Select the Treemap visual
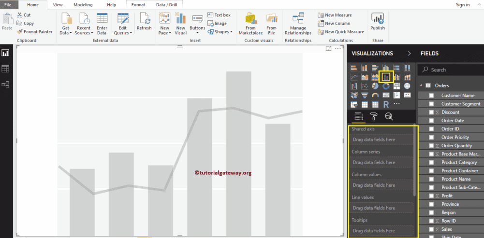 click(x=396, y=86)
